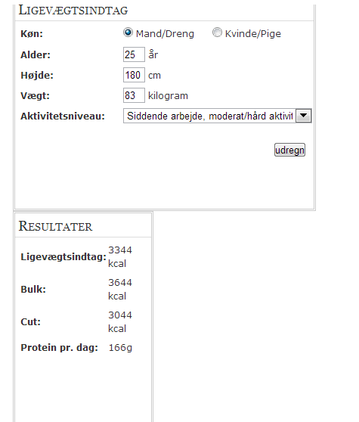Click the Ligevægtsindtag section heading
Image resolution: width=359 pixels, height=422 pixels.
click(73, 11)
